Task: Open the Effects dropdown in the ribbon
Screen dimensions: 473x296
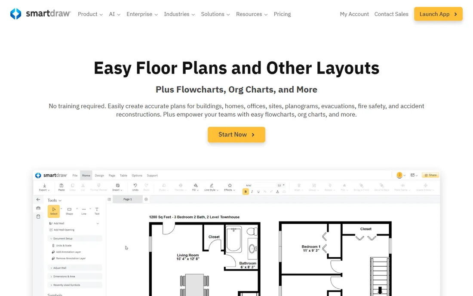Action: (230, 188)
